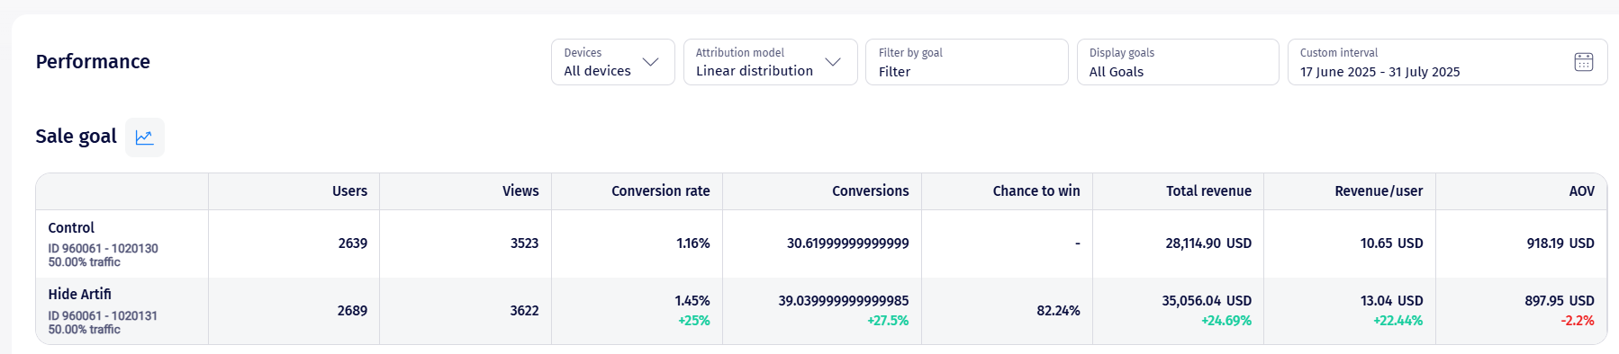This screenshot has height=354, width=1619.
Task: Click the 39.039999999999985 conversions value
Action: (x=844, y=301)
